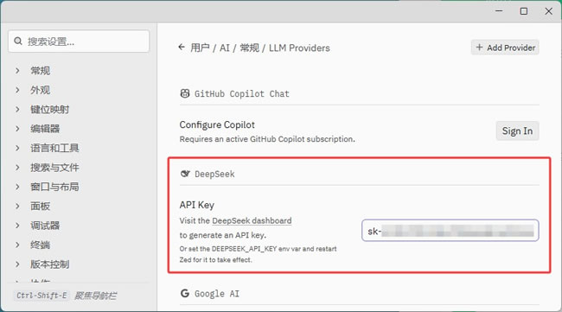Click the Google AI logo icon
This screenshot has width=562, height=312.
pyautogui.click(x=184, y=293)
